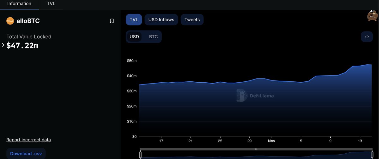Select USD denomination
Image resolution: width=379 pixels, height=159 pixels.
[134, 37]
